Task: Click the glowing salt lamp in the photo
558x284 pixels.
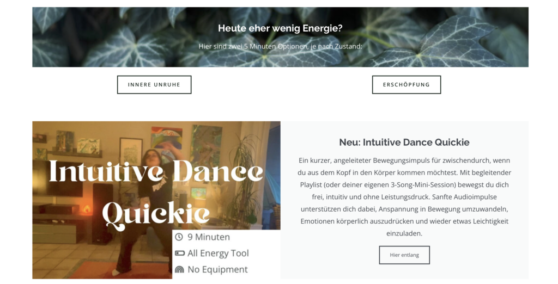Action: 87,209
